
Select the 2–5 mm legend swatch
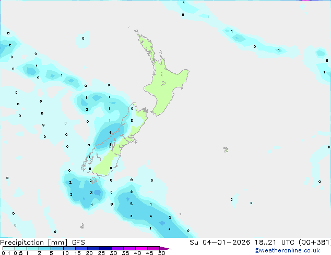(45, 248)
